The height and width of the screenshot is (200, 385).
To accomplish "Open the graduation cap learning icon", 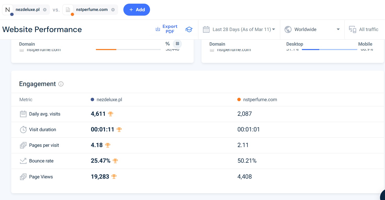I will 189,29.
